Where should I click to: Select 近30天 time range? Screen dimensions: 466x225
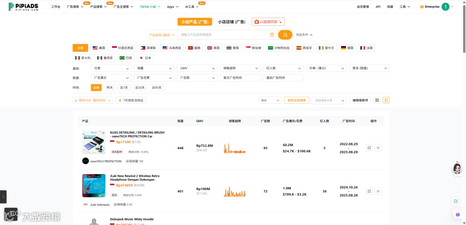coord(140,87)
